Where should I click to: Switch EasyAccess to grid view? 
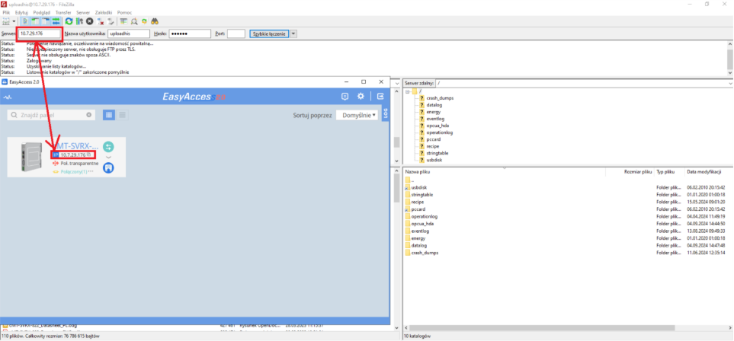(x=109, y=115)
